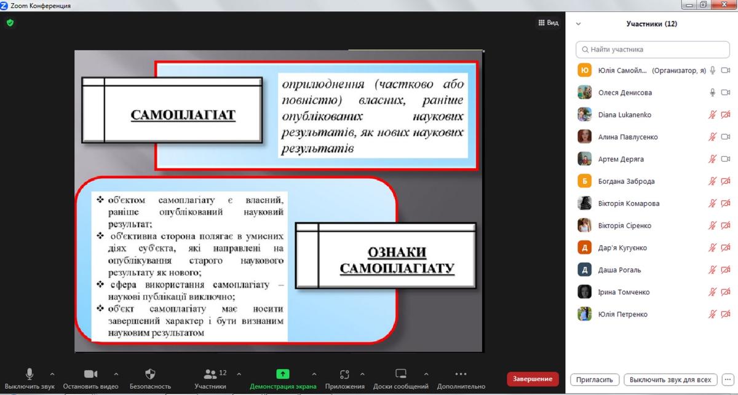Image resolution: width=738 pixels, height=395 pixels.
Task: Open the View (Вид) layout menu
Action: tap(548, 23)
